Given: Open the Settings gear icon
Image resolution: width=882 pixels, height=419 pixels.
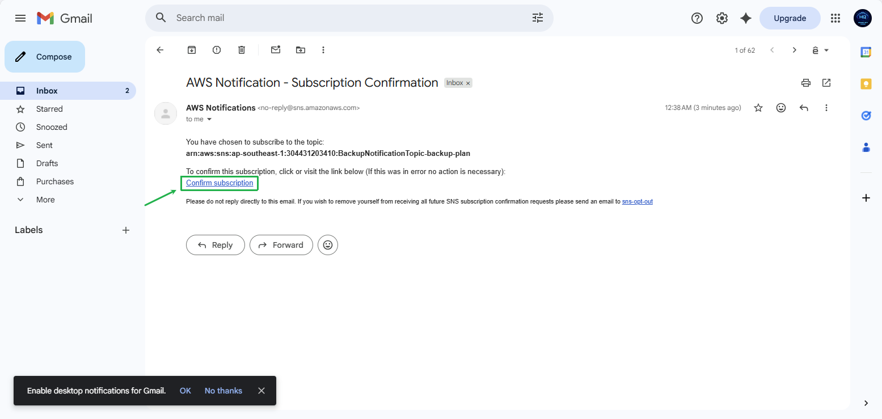Looking at the screenshot, I should [721, 18].
